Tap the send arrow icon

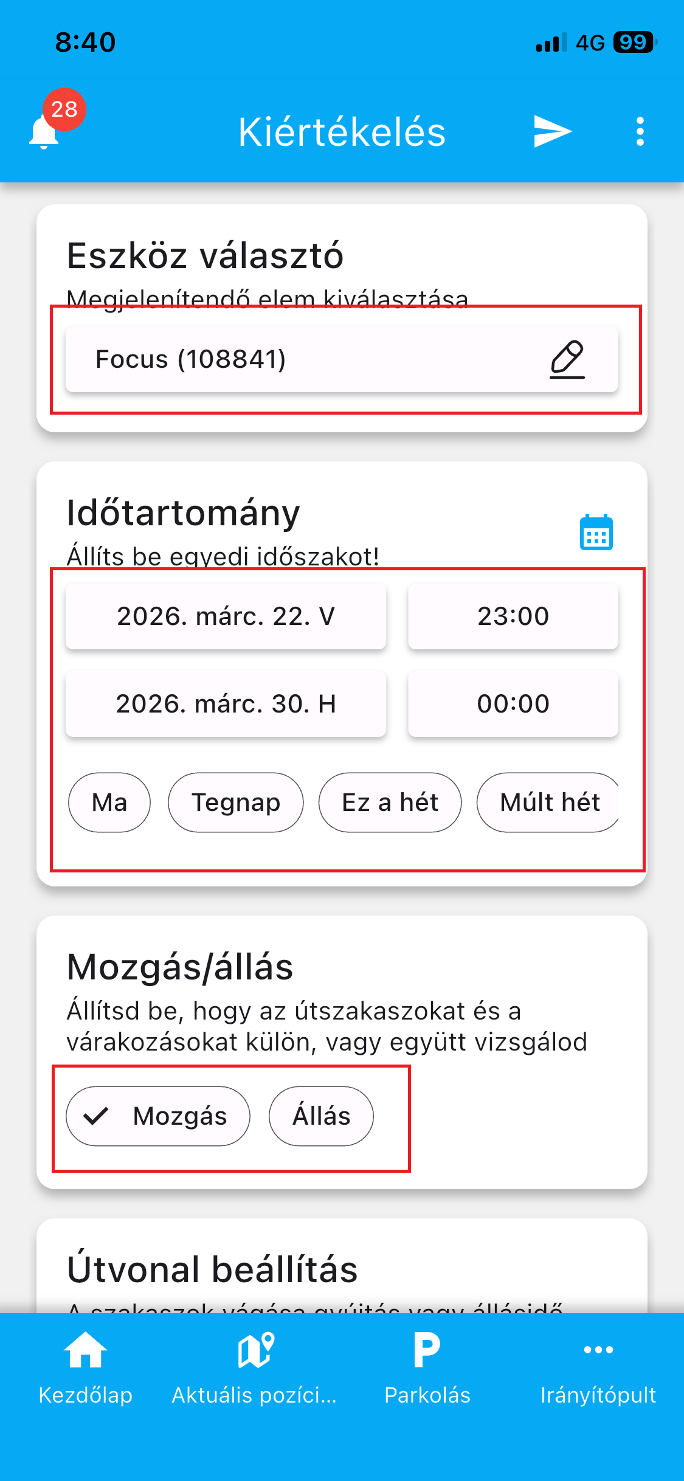[552, 131]
